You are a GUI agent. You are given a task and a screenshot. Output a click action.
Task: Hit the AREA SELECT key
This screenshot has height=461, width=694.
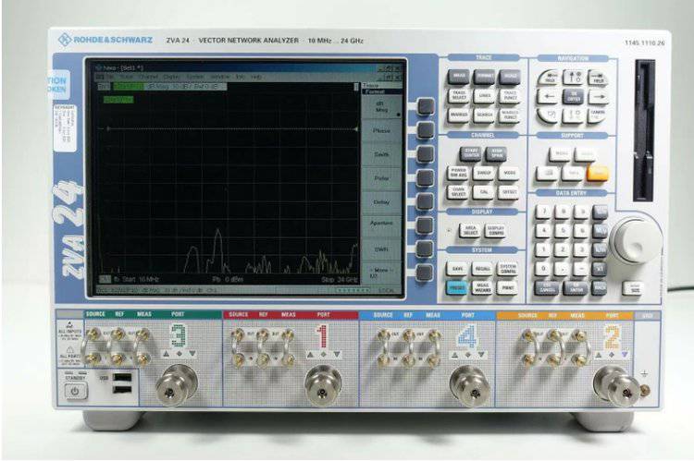point(470,230)
